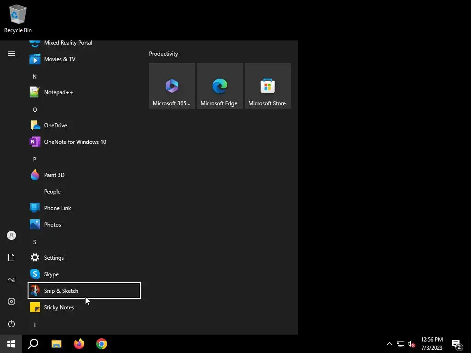The height and width of the screenshot is (353, 471).
Task: Open the Settings gear in the app list
Action: 35,257
